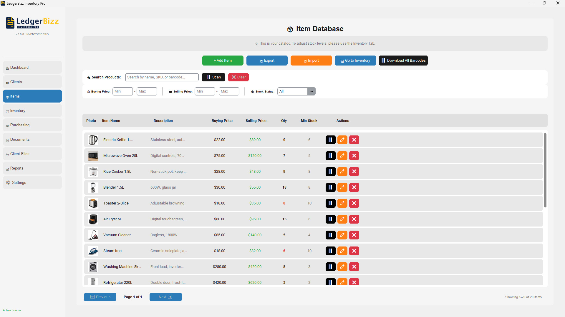Show barcode for Electric Kettle row
This screenshot has width=565, height=317.
point(330,140)
